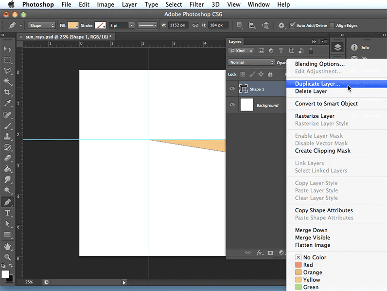The width and height of the screenshot is (387, 291).
Task: Select the Rectangle shape tool
Action: point(7,235)
